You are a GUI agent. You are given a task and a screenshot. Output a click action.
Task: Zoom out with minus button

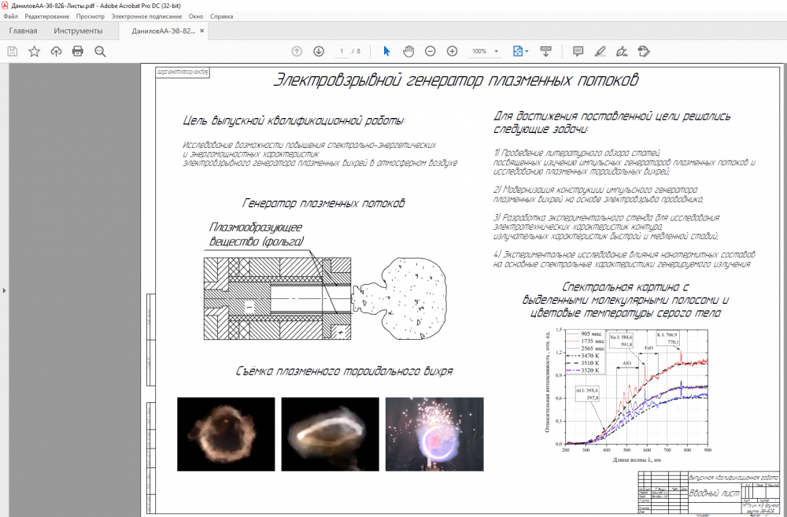pyautogui.click(x=430, y=51)
